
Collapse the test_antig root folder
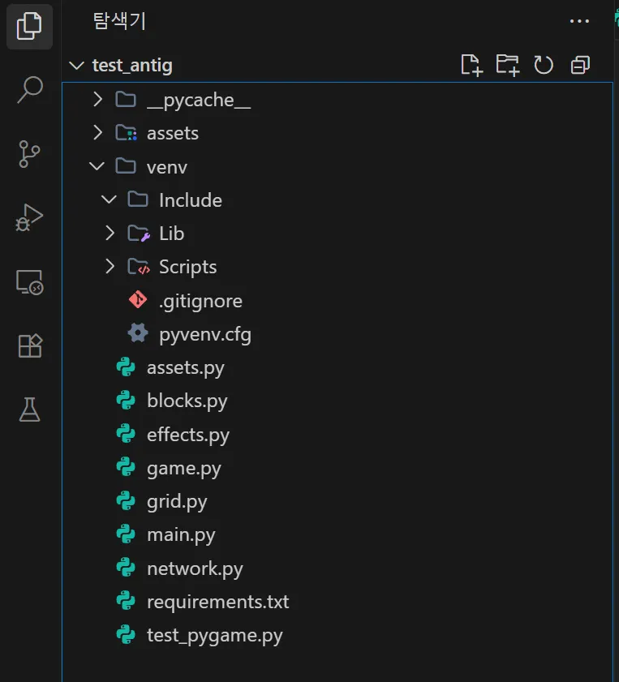coord(76,65)
